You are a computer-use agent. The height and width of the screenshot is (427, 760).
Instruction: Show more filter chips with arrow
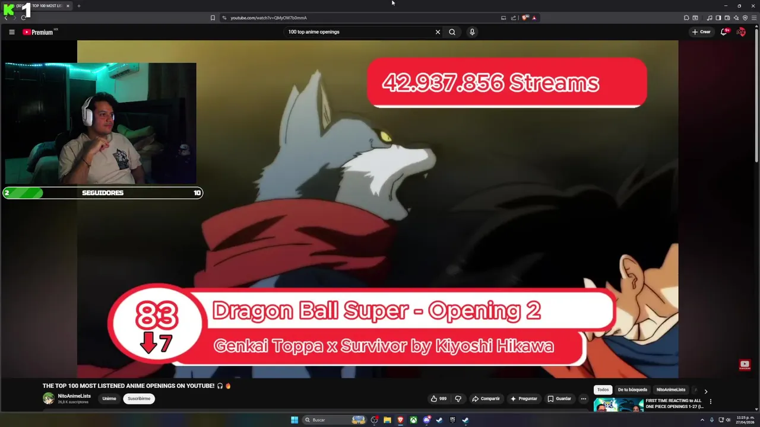[x=705, y=391]
